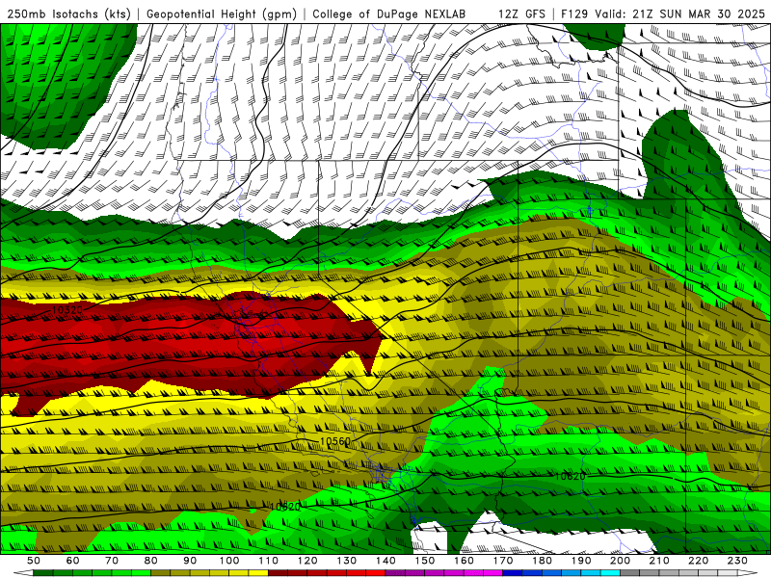Click the 50 value on the legend scale
771x578 pixels.
tap(34, 561)
